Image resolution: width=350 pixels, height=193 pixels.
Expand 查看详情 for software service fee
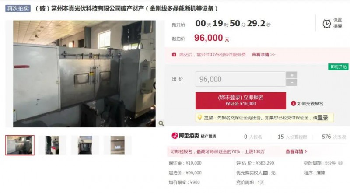263,55
